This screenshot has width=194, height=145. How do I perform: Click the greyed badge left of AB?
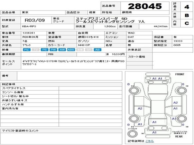coord(89,50)
